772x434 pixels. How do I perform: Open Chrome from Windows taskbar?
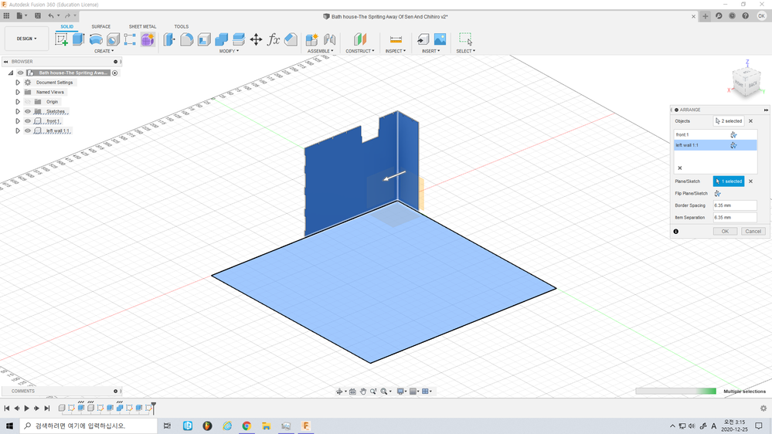coord(247,426)
